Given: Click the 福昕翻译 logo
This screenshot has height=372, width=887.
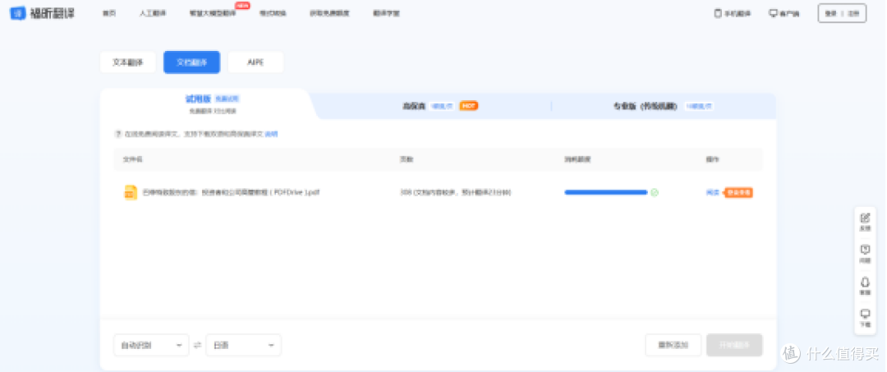Looking at the screenshot, I should point(43,13).
